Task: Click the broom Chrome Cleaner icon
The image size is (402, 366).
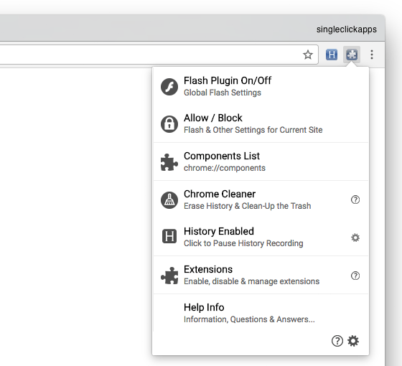Action: click(x=169, y=200)
